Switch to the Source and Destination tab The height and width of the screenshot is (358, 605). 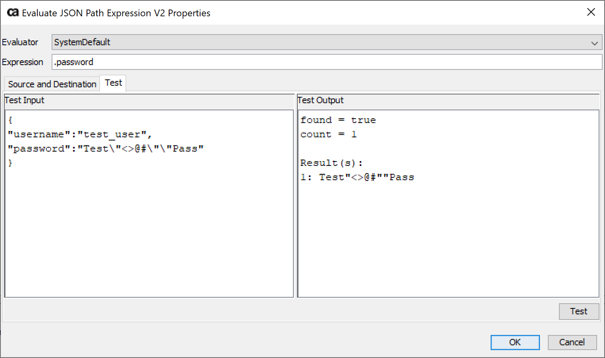point(51,83)
